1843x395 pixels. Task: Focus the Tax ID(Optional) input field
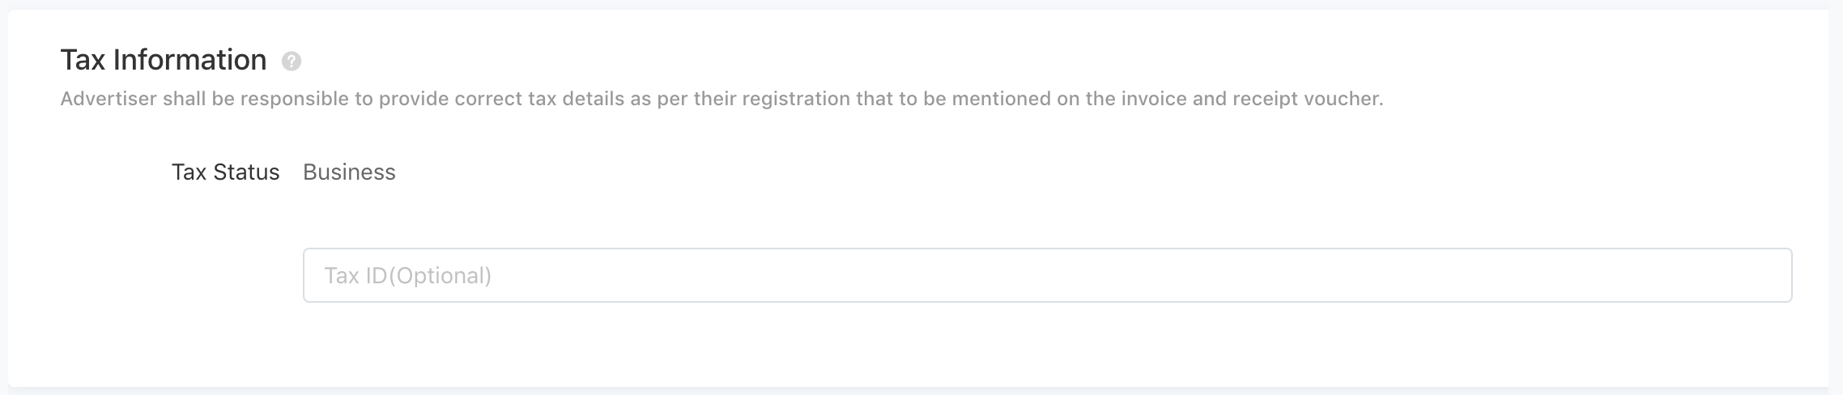(1047, 275)
